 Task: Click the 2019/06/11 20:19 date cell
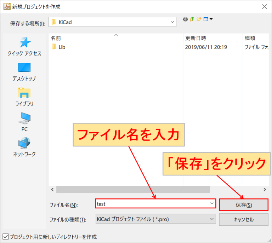pos(206,47)
